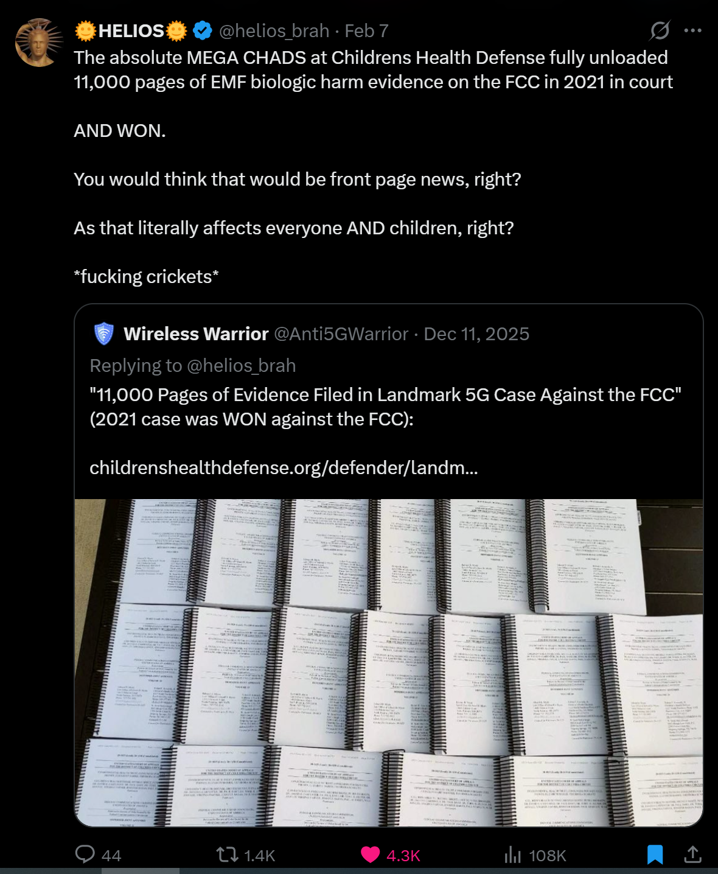This screenshot has height=874, width=718.
Task: Click the HELIOS display name
Action: click(x=131, y=30)
